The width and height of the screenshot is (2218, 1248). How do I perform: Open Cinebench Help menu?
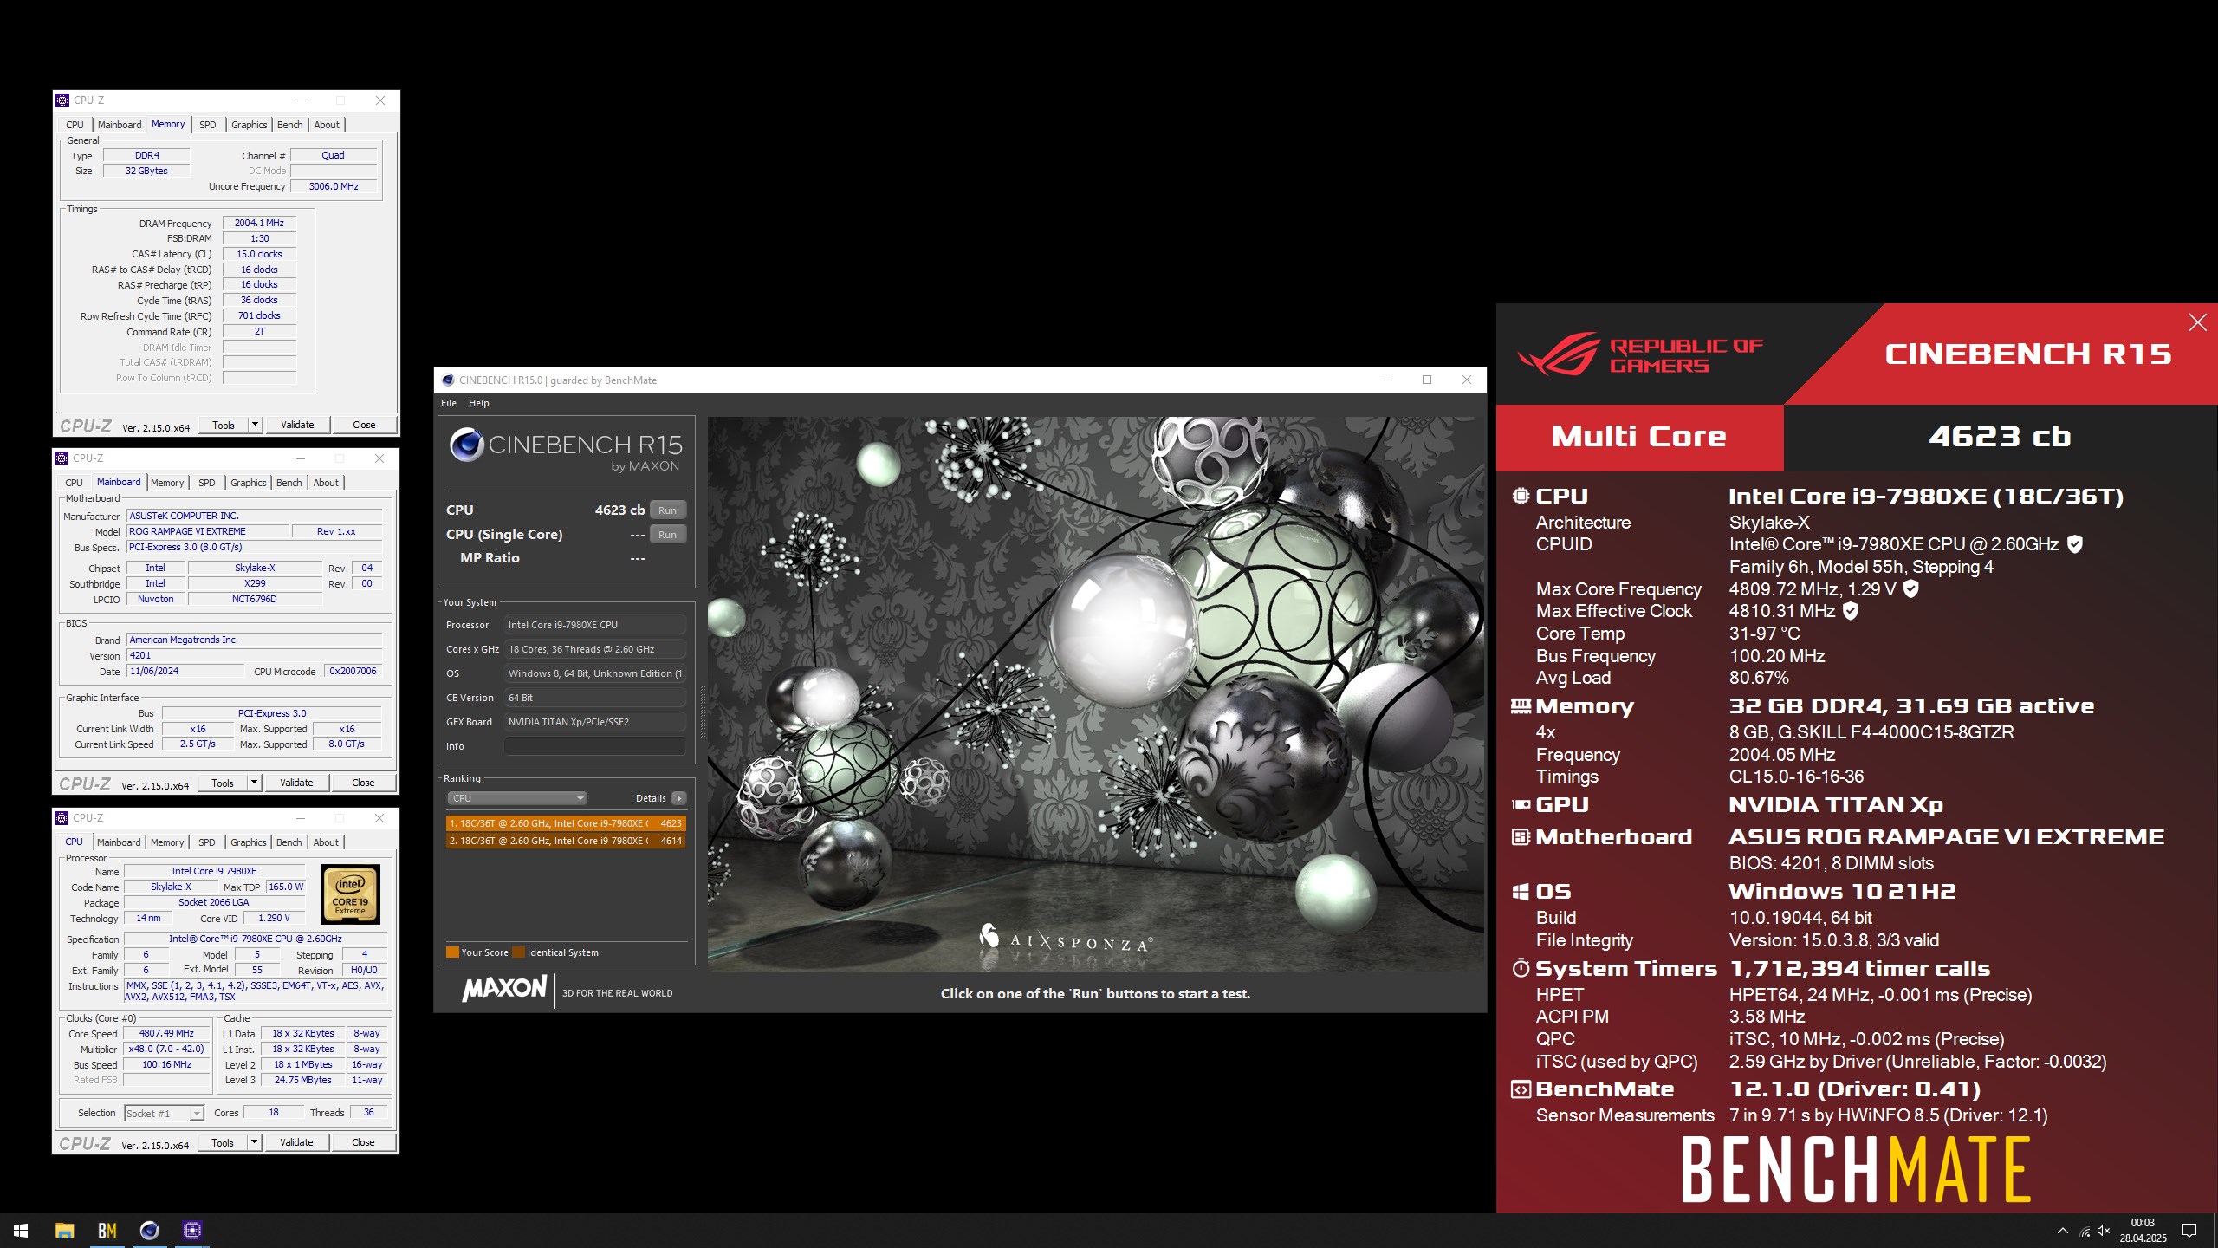click(x=479, y=403)
